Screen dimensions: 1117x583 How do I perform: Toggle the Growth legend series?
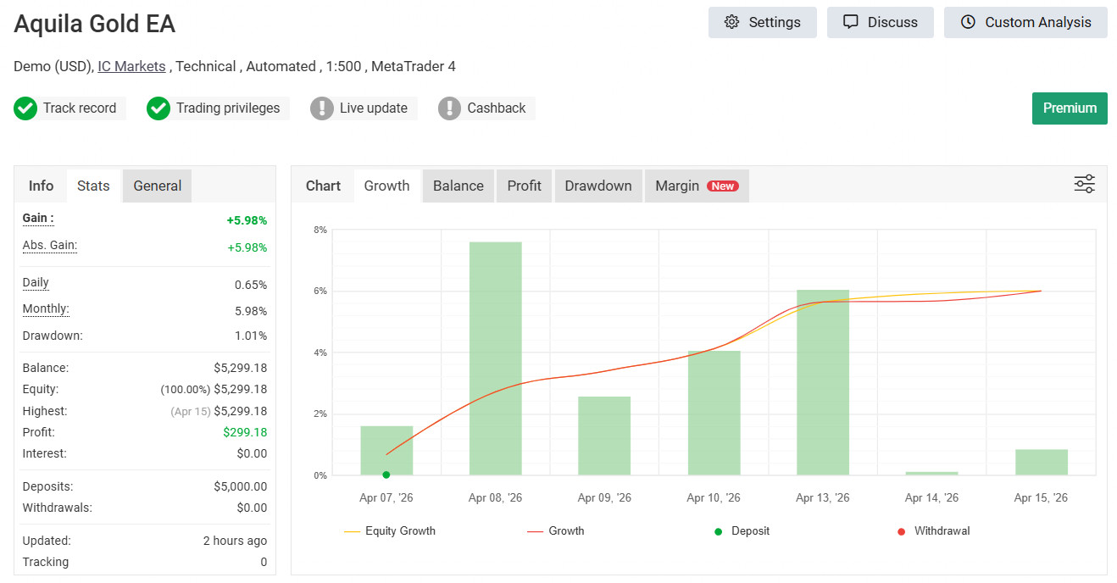(x=556, y=531)
